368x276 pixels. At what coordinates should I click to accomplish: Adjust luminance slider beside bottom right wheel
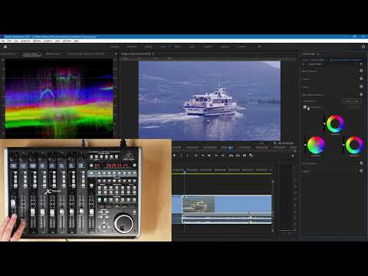pyautogui.click(x=343, y=145)
